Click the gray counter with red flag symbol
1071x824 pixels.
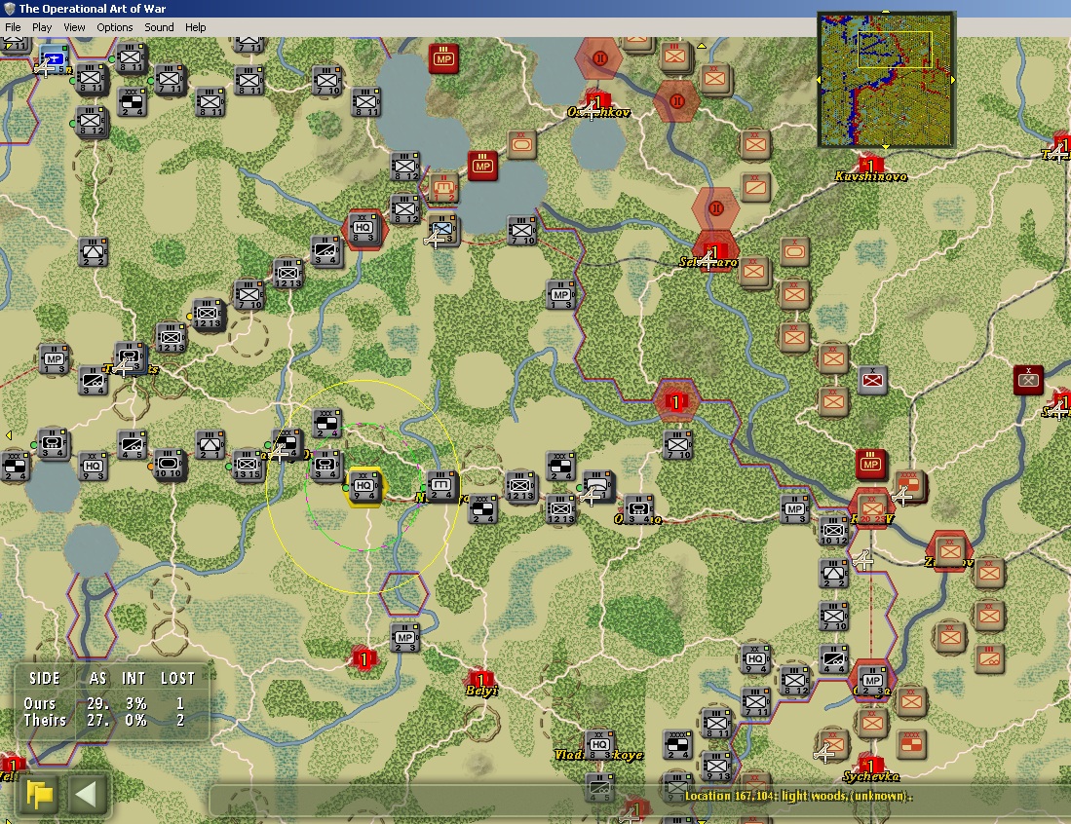[x=872, y=379]
